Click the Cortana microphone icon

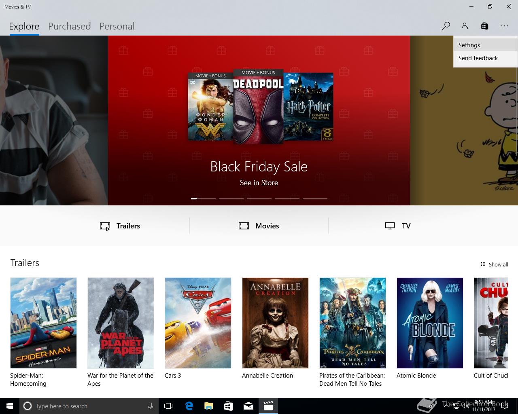point(150,406)
